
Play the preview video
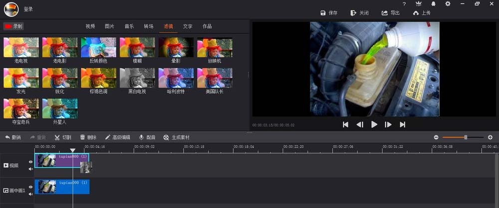pyautogui.click(x=374, y=124)
